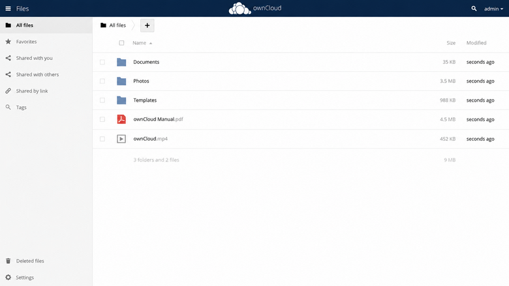The width and height of the screenshot is (509, 286).
Task: Click Documents modified seconds ago
Action: [480, 62]
